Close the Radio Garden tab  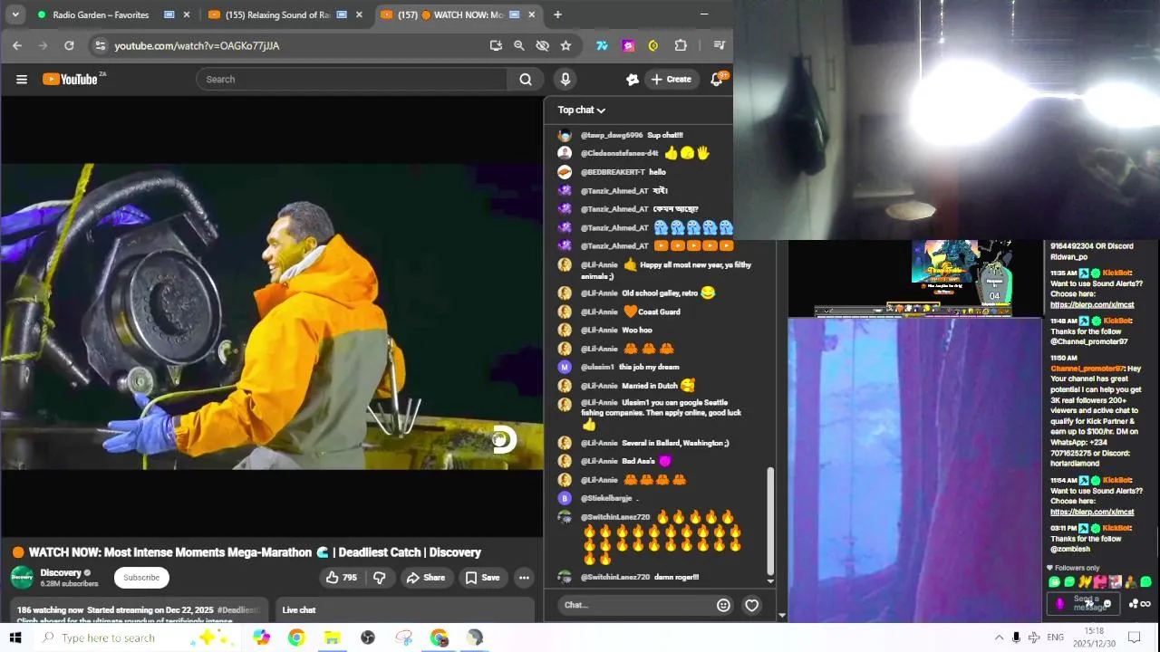(x=187, y=14)
